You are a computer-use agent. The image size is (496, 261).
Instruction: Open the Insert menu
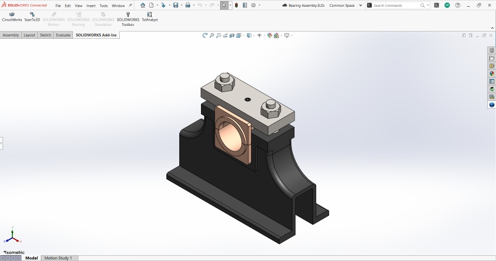91,6
